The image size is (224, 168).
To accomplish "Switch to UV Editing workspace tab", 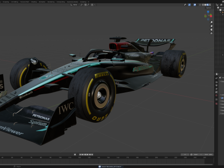I will coord(14,2).
